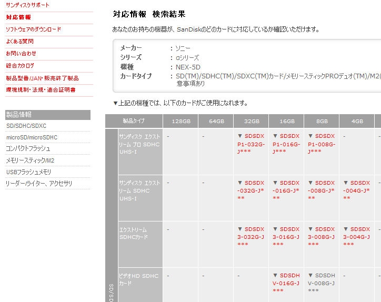This screenshot has width=381, height=302.
Task: Expand SDSDX3-016G-J*** product entry
Action: (x=286, y=237)
